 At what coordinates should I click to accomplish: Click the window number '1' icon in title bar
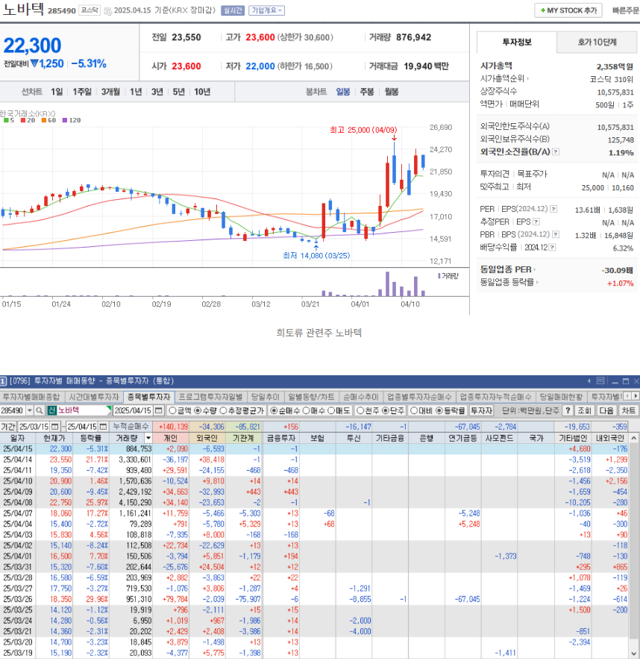pos(3,381)
